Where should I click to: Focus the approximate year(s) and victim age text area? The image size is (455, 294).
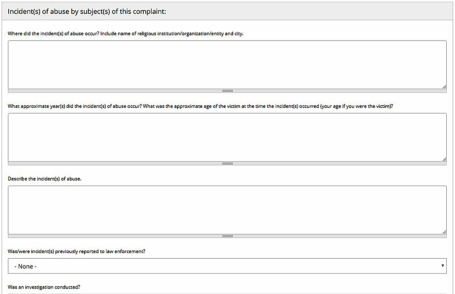pos(227,137)
